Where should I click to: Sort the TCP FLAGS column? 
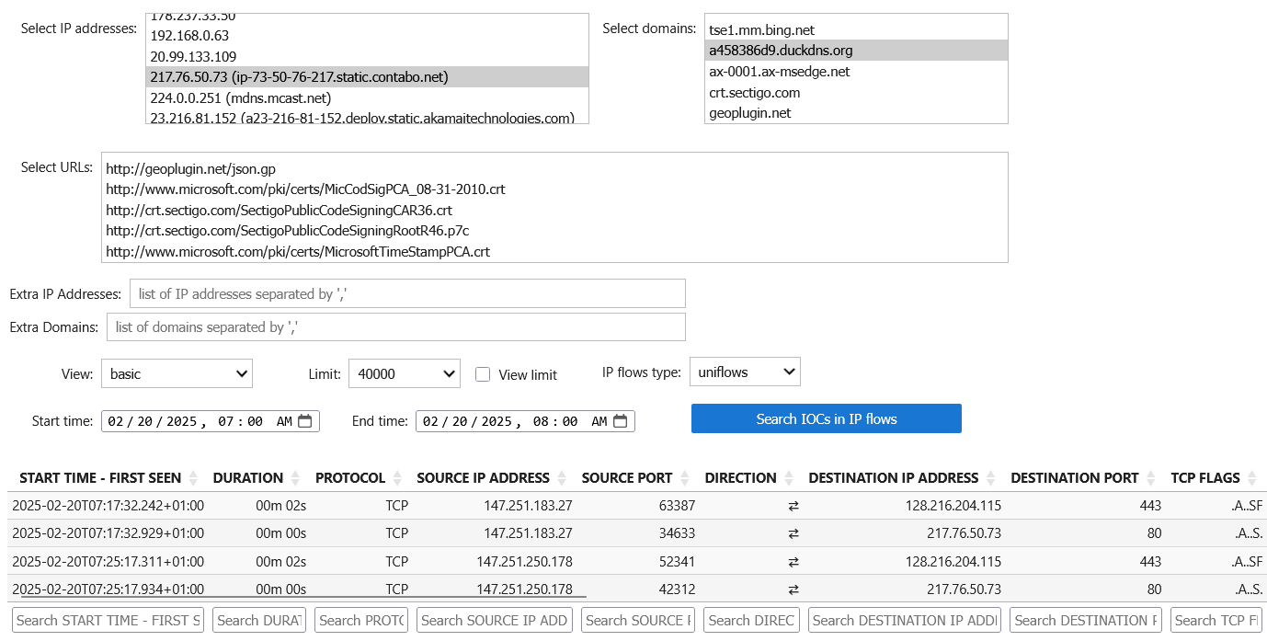1250,477
